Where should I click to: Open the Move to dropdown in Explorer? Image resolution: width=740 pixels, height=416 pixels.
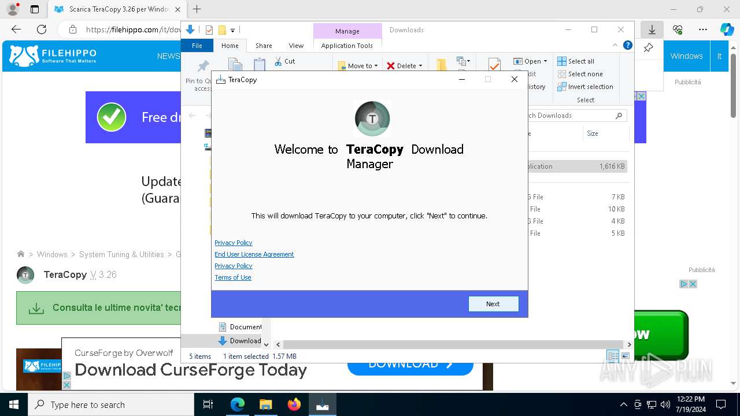click(358, 66)
